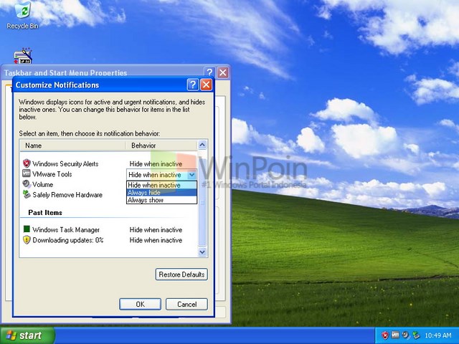
Task: Click help button in Taskbar and Start Menu Properties
Action: pos(209,72)
